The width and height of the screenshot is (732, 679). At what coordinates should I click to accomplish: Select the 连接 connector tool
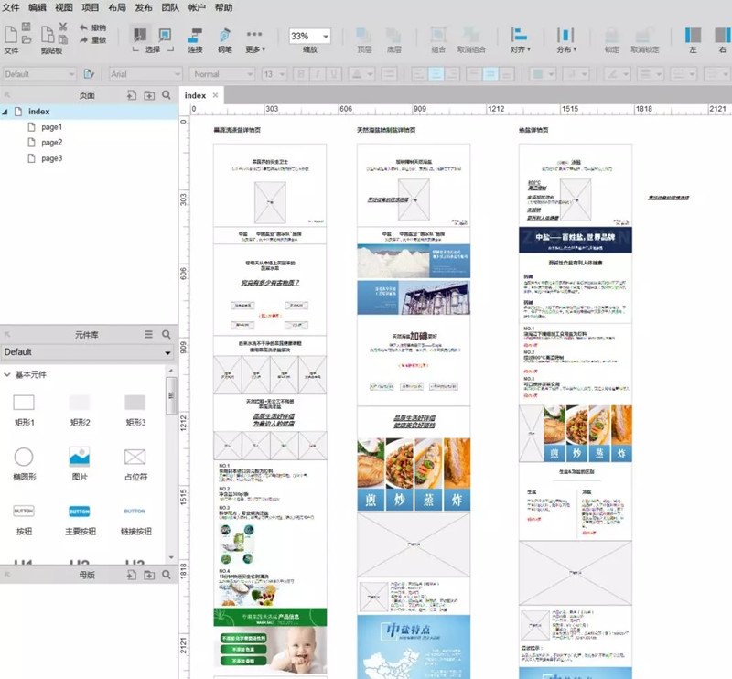tap(195, 39)
